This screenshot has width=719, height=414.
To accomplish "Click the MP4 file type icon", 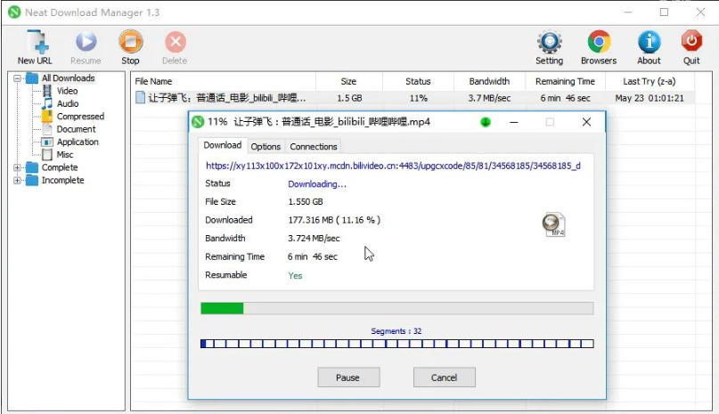I will (554, 224).
